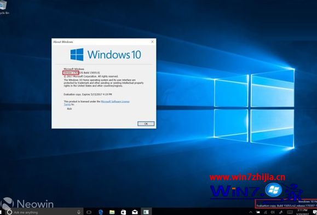Open the Mail app on taskbar
This screenshot has height=215, width=317.
click(135, 212)
